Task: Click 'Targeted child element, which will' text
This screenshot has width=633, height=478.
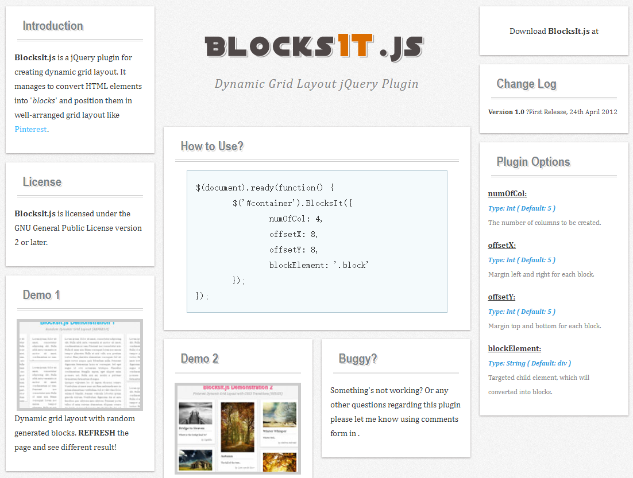Action: tap(539, 378)
